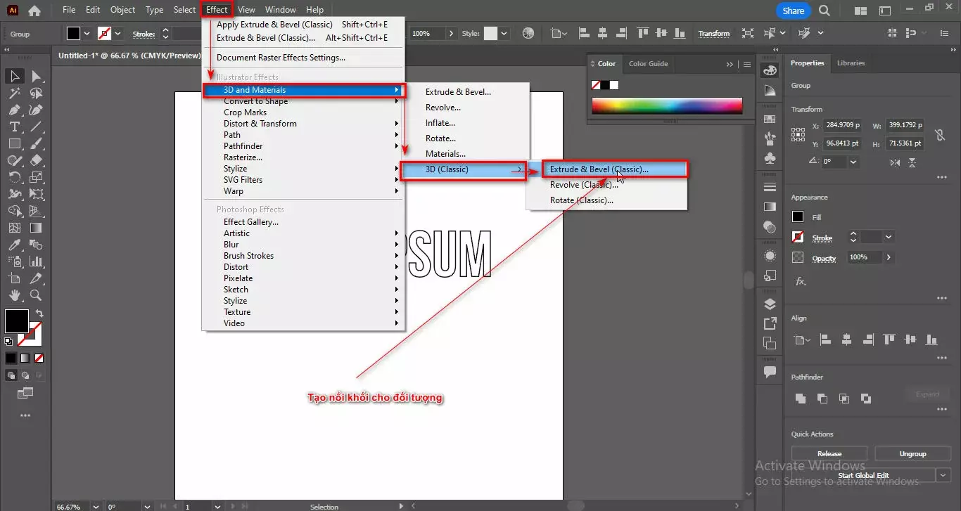Select the Rectangle tool
The height and width of the screenshot is (511, 961).
pos(14,143)
